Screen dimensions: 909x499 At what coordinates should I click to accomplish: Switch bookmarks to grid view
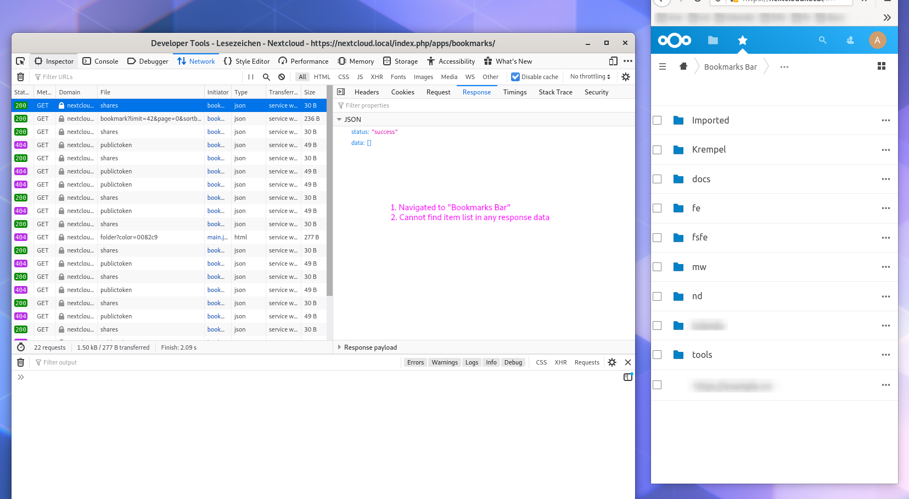pos(882,66)
